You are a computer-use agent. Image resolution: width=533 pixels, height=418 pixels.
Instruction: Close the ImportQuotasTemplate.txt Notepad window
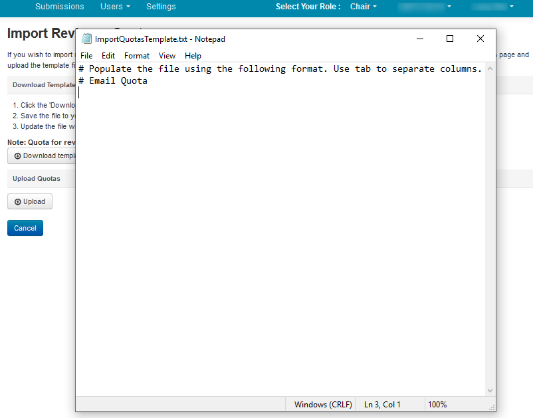480,39
